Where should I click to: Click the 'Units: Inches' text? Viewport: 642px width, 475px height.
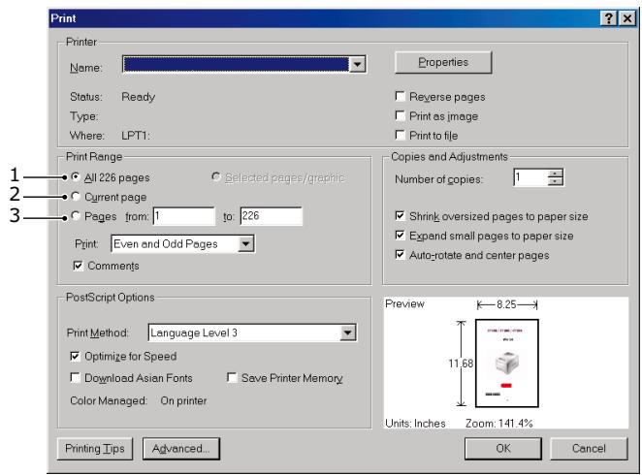coord(415,423)
